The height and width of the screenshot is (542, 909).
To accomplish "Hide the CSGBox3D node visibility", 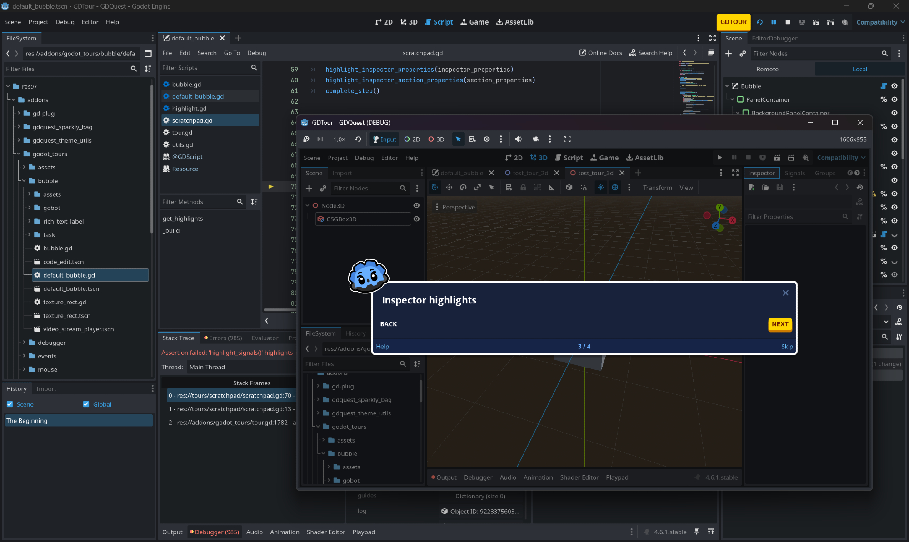I will pyautogui.click(x=416, y=219).
